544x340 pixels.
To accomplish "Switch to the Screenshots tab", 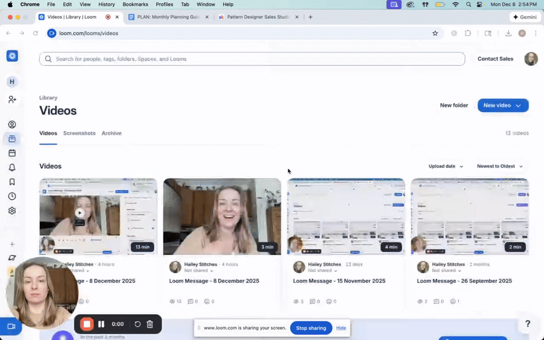I will [x=79, y=133].
